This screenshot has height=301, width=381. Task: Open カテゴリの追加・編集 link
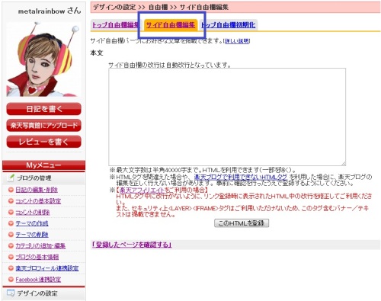(x=40, y=246)
